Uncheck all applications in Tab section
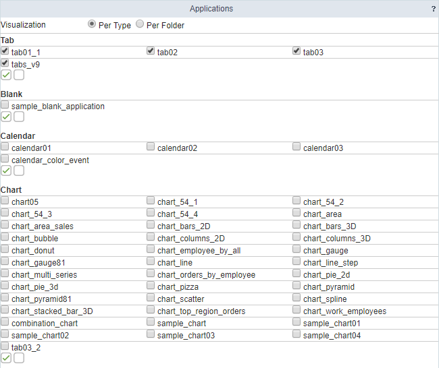This screenshot has height=368, width=439. (19, 75)
